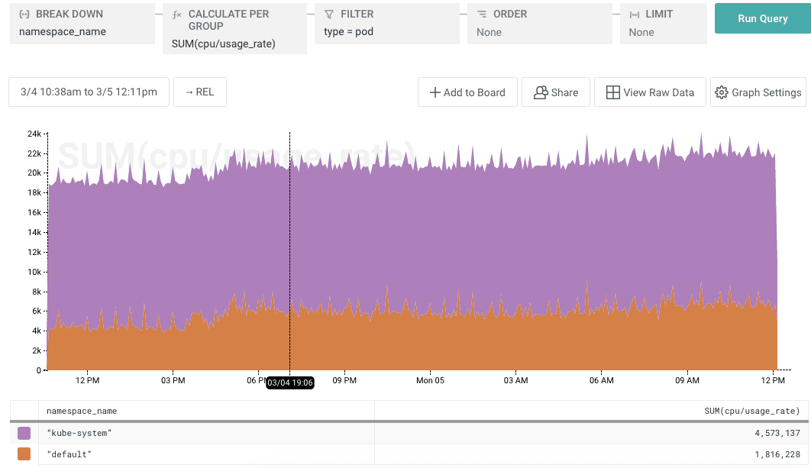
Task: Click the orange default color swatch
Action: click(24, 454)
